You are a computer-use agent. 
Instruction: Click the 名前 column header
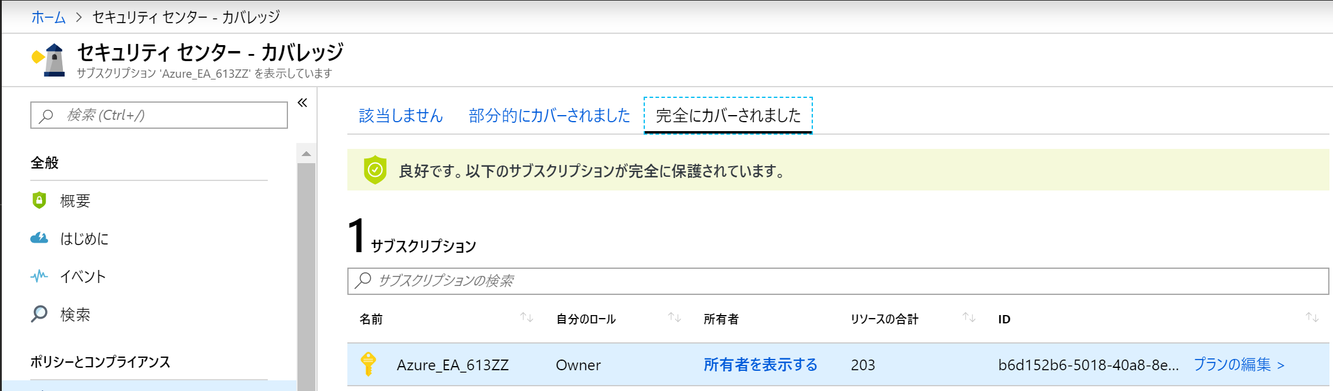click(x=371, y=319)
